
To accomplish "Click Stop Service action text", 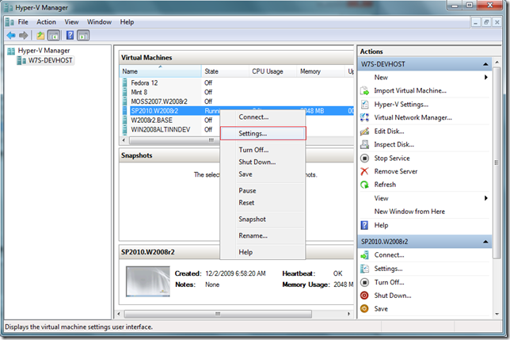I will point(392,159).
